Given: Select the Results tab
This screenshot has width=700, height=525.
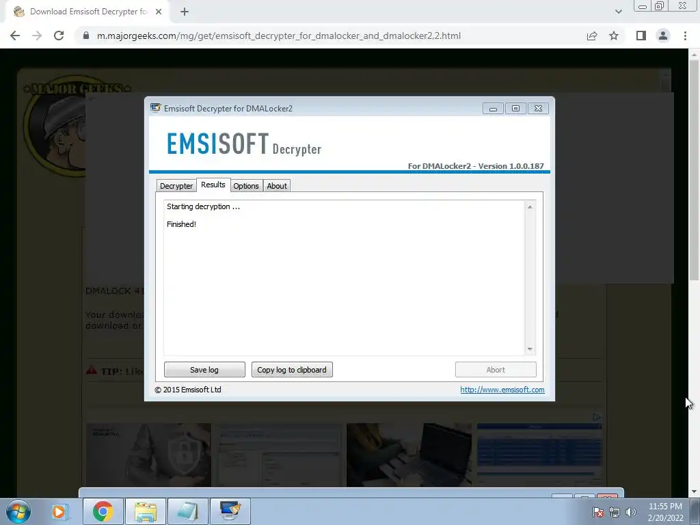Looking at the screenshot, I should coord(213,185).
